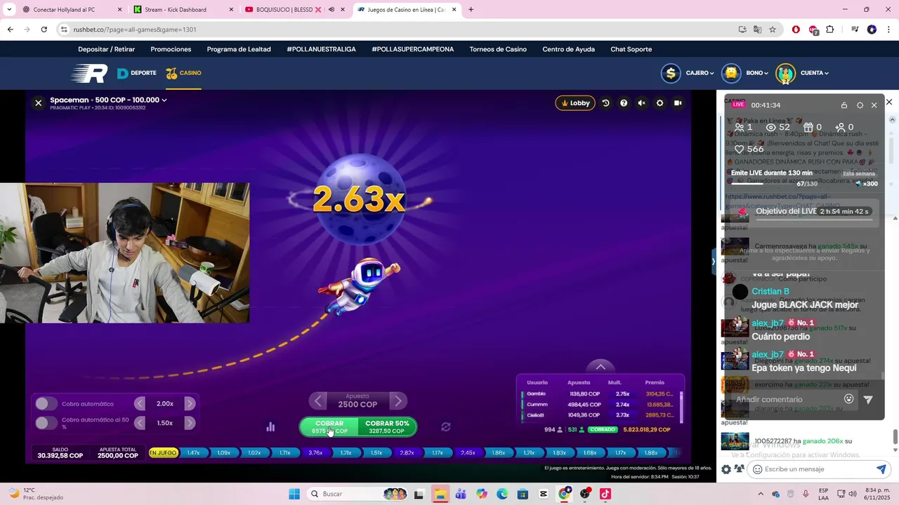This screenshot has width=899, height=505.
Task: Expand the bets table with up chevron
Action: (x=601, y=367)
